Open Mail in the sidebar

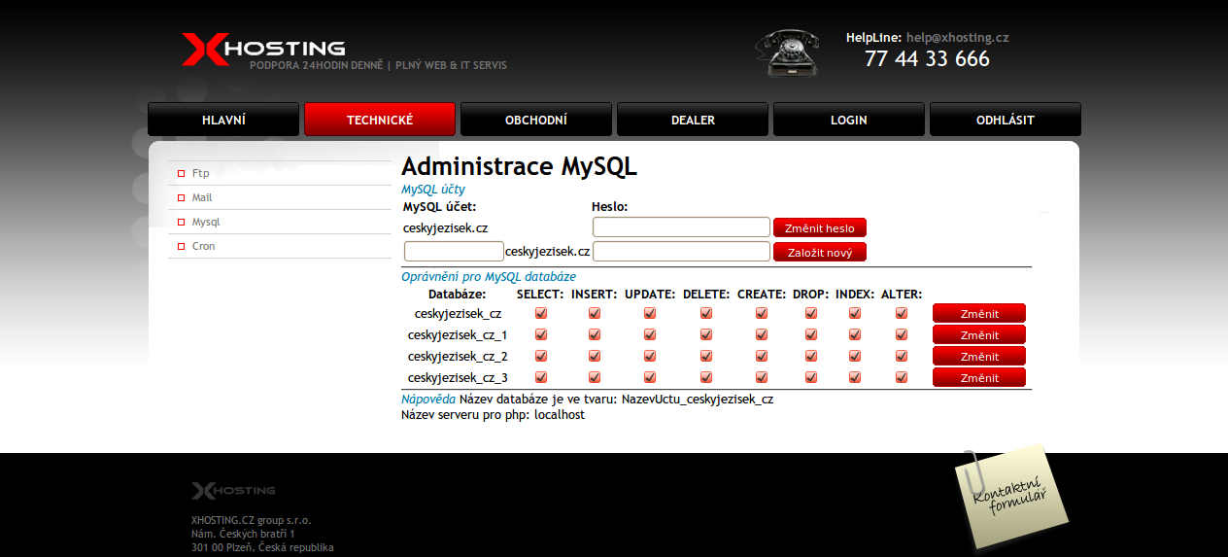202,198
